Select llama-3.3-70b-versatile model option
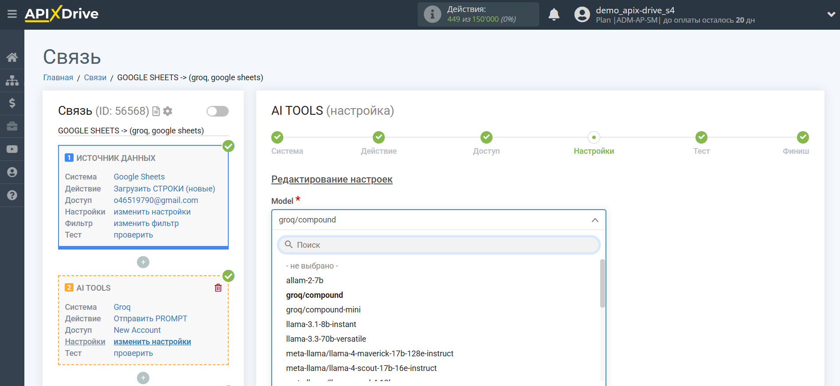The image size is (840, 386). (326, 339)
